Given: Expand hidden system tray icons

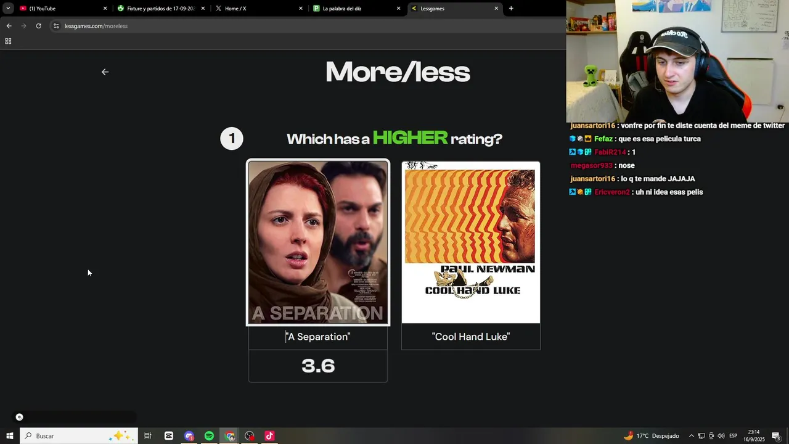Looking at the screenshot, I should pos(691,436).
